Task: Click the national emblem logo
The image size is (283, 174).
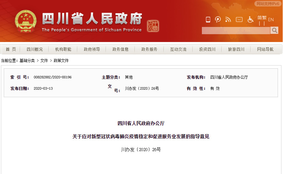Action: (x=26, y=21)
